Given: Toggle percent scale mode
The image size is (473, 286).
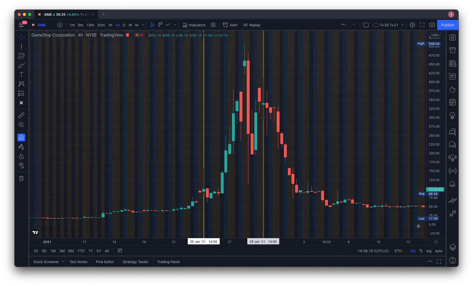Looking at the screenshot, I should coord(421,251).
